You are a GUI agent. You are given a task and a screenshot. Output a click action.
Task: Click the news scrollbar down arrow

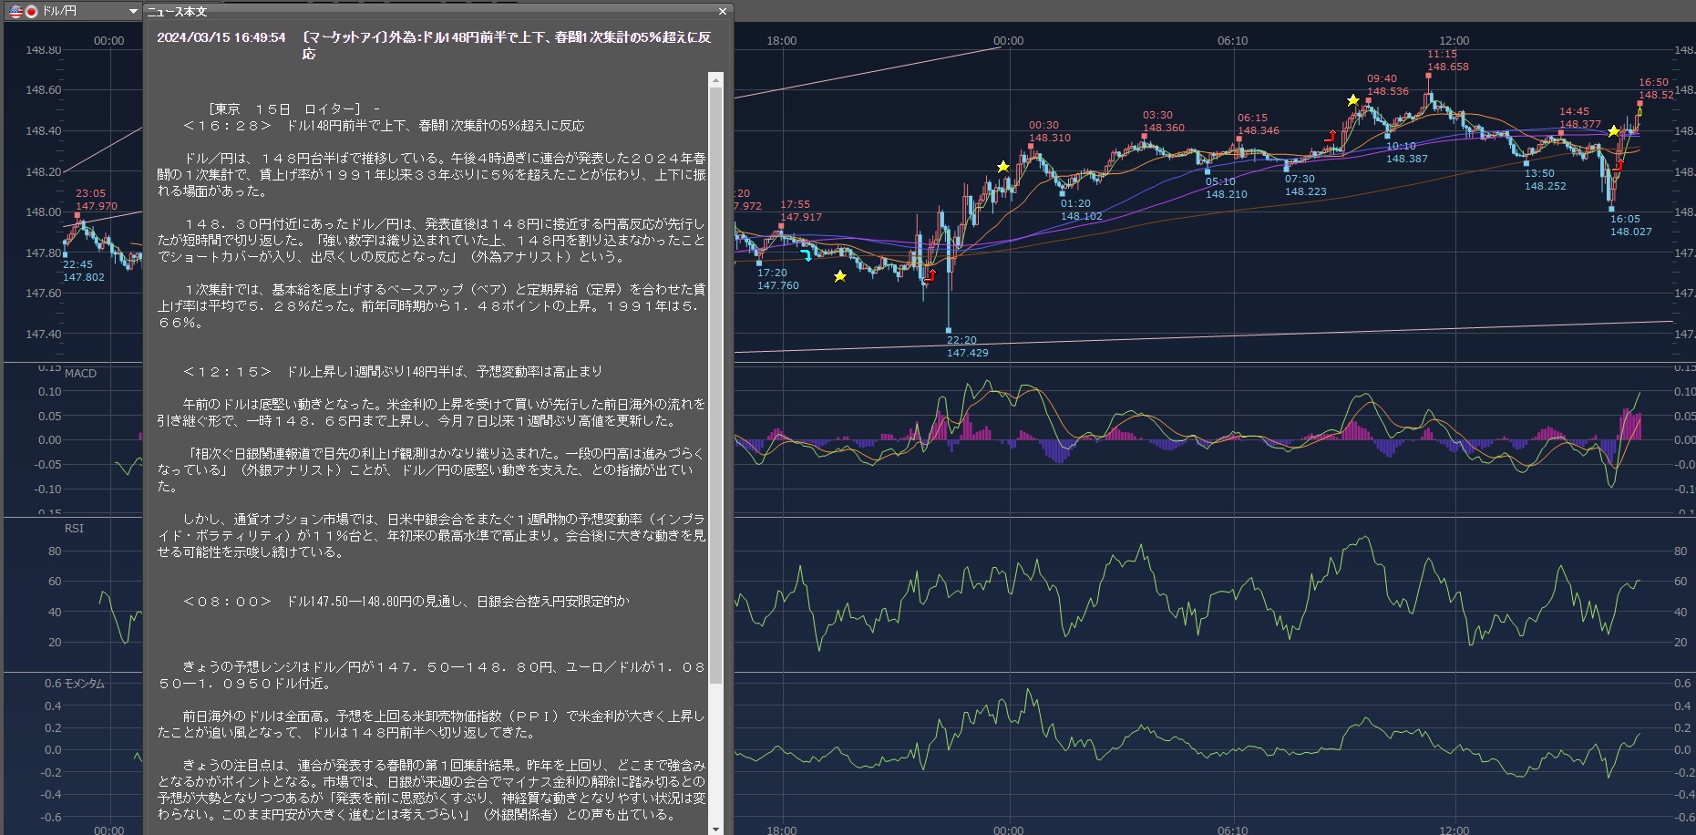[715, 829]
